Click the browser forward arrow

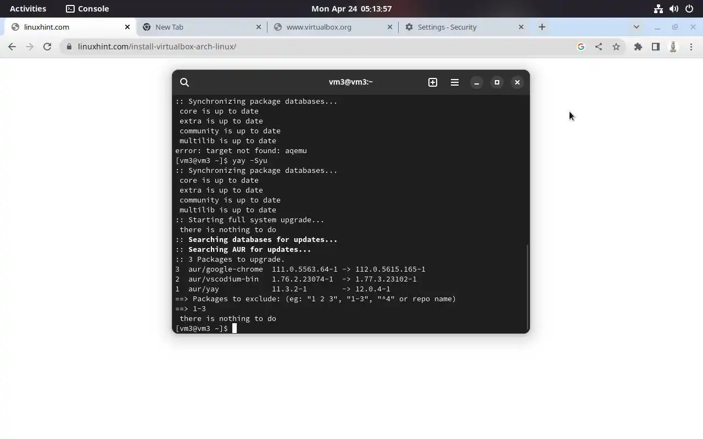pos(30,47)
